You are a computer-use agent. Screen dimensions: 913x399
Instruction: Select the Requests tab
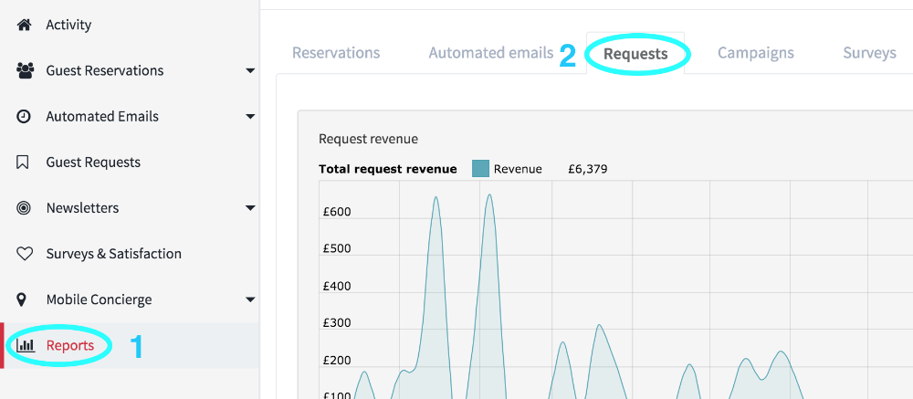635,54
